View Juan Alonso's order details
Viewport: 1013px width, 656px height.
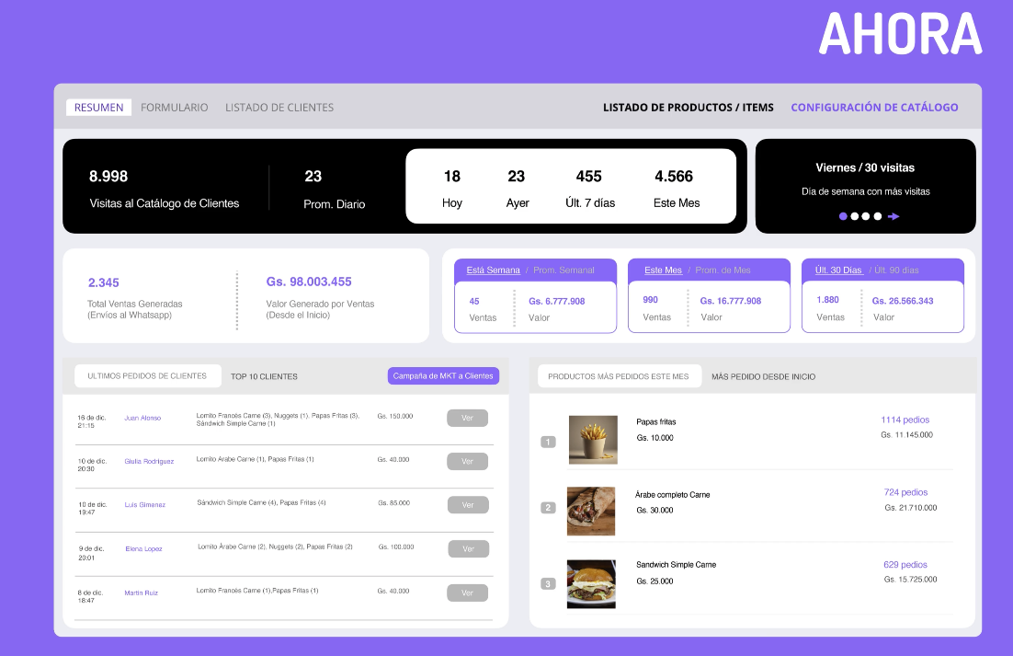[467, 418]
